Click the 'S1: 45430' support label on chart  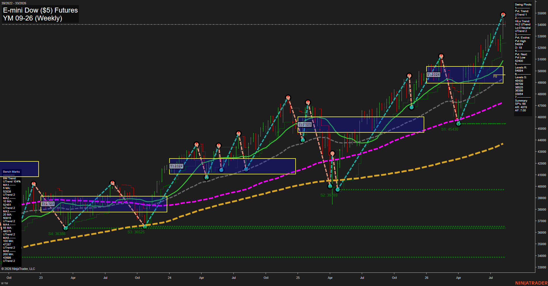[450, 129]
